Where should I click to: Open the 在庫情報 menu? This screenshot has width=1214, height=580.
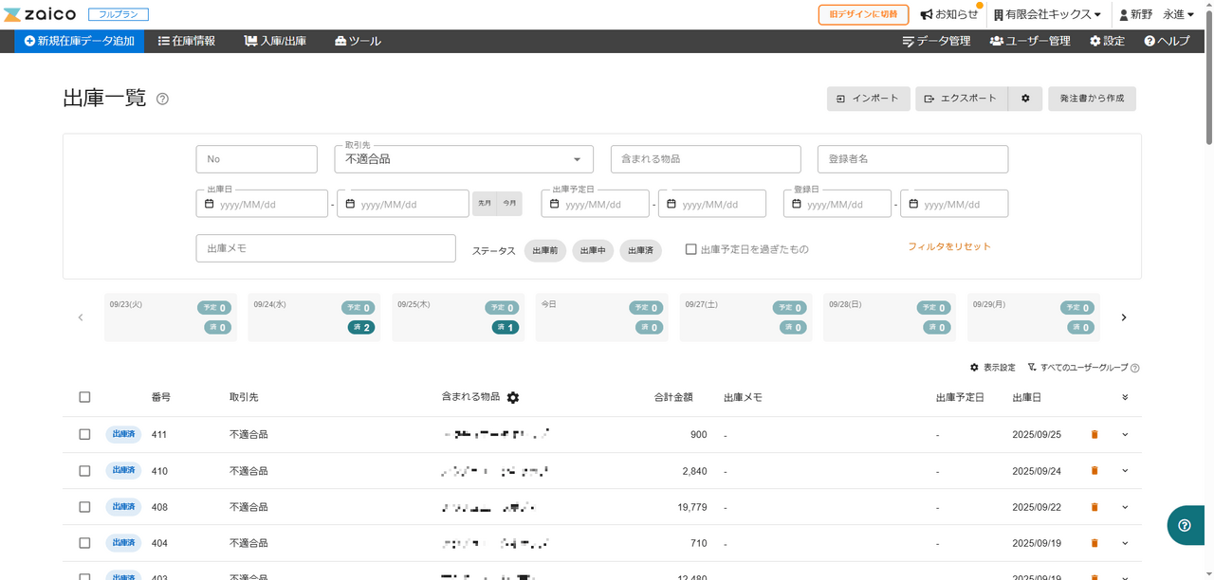coord(187,41)
